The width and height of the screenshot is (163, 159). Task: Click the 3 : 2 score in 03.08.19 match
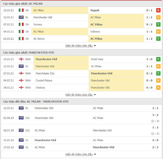[155, 115]
